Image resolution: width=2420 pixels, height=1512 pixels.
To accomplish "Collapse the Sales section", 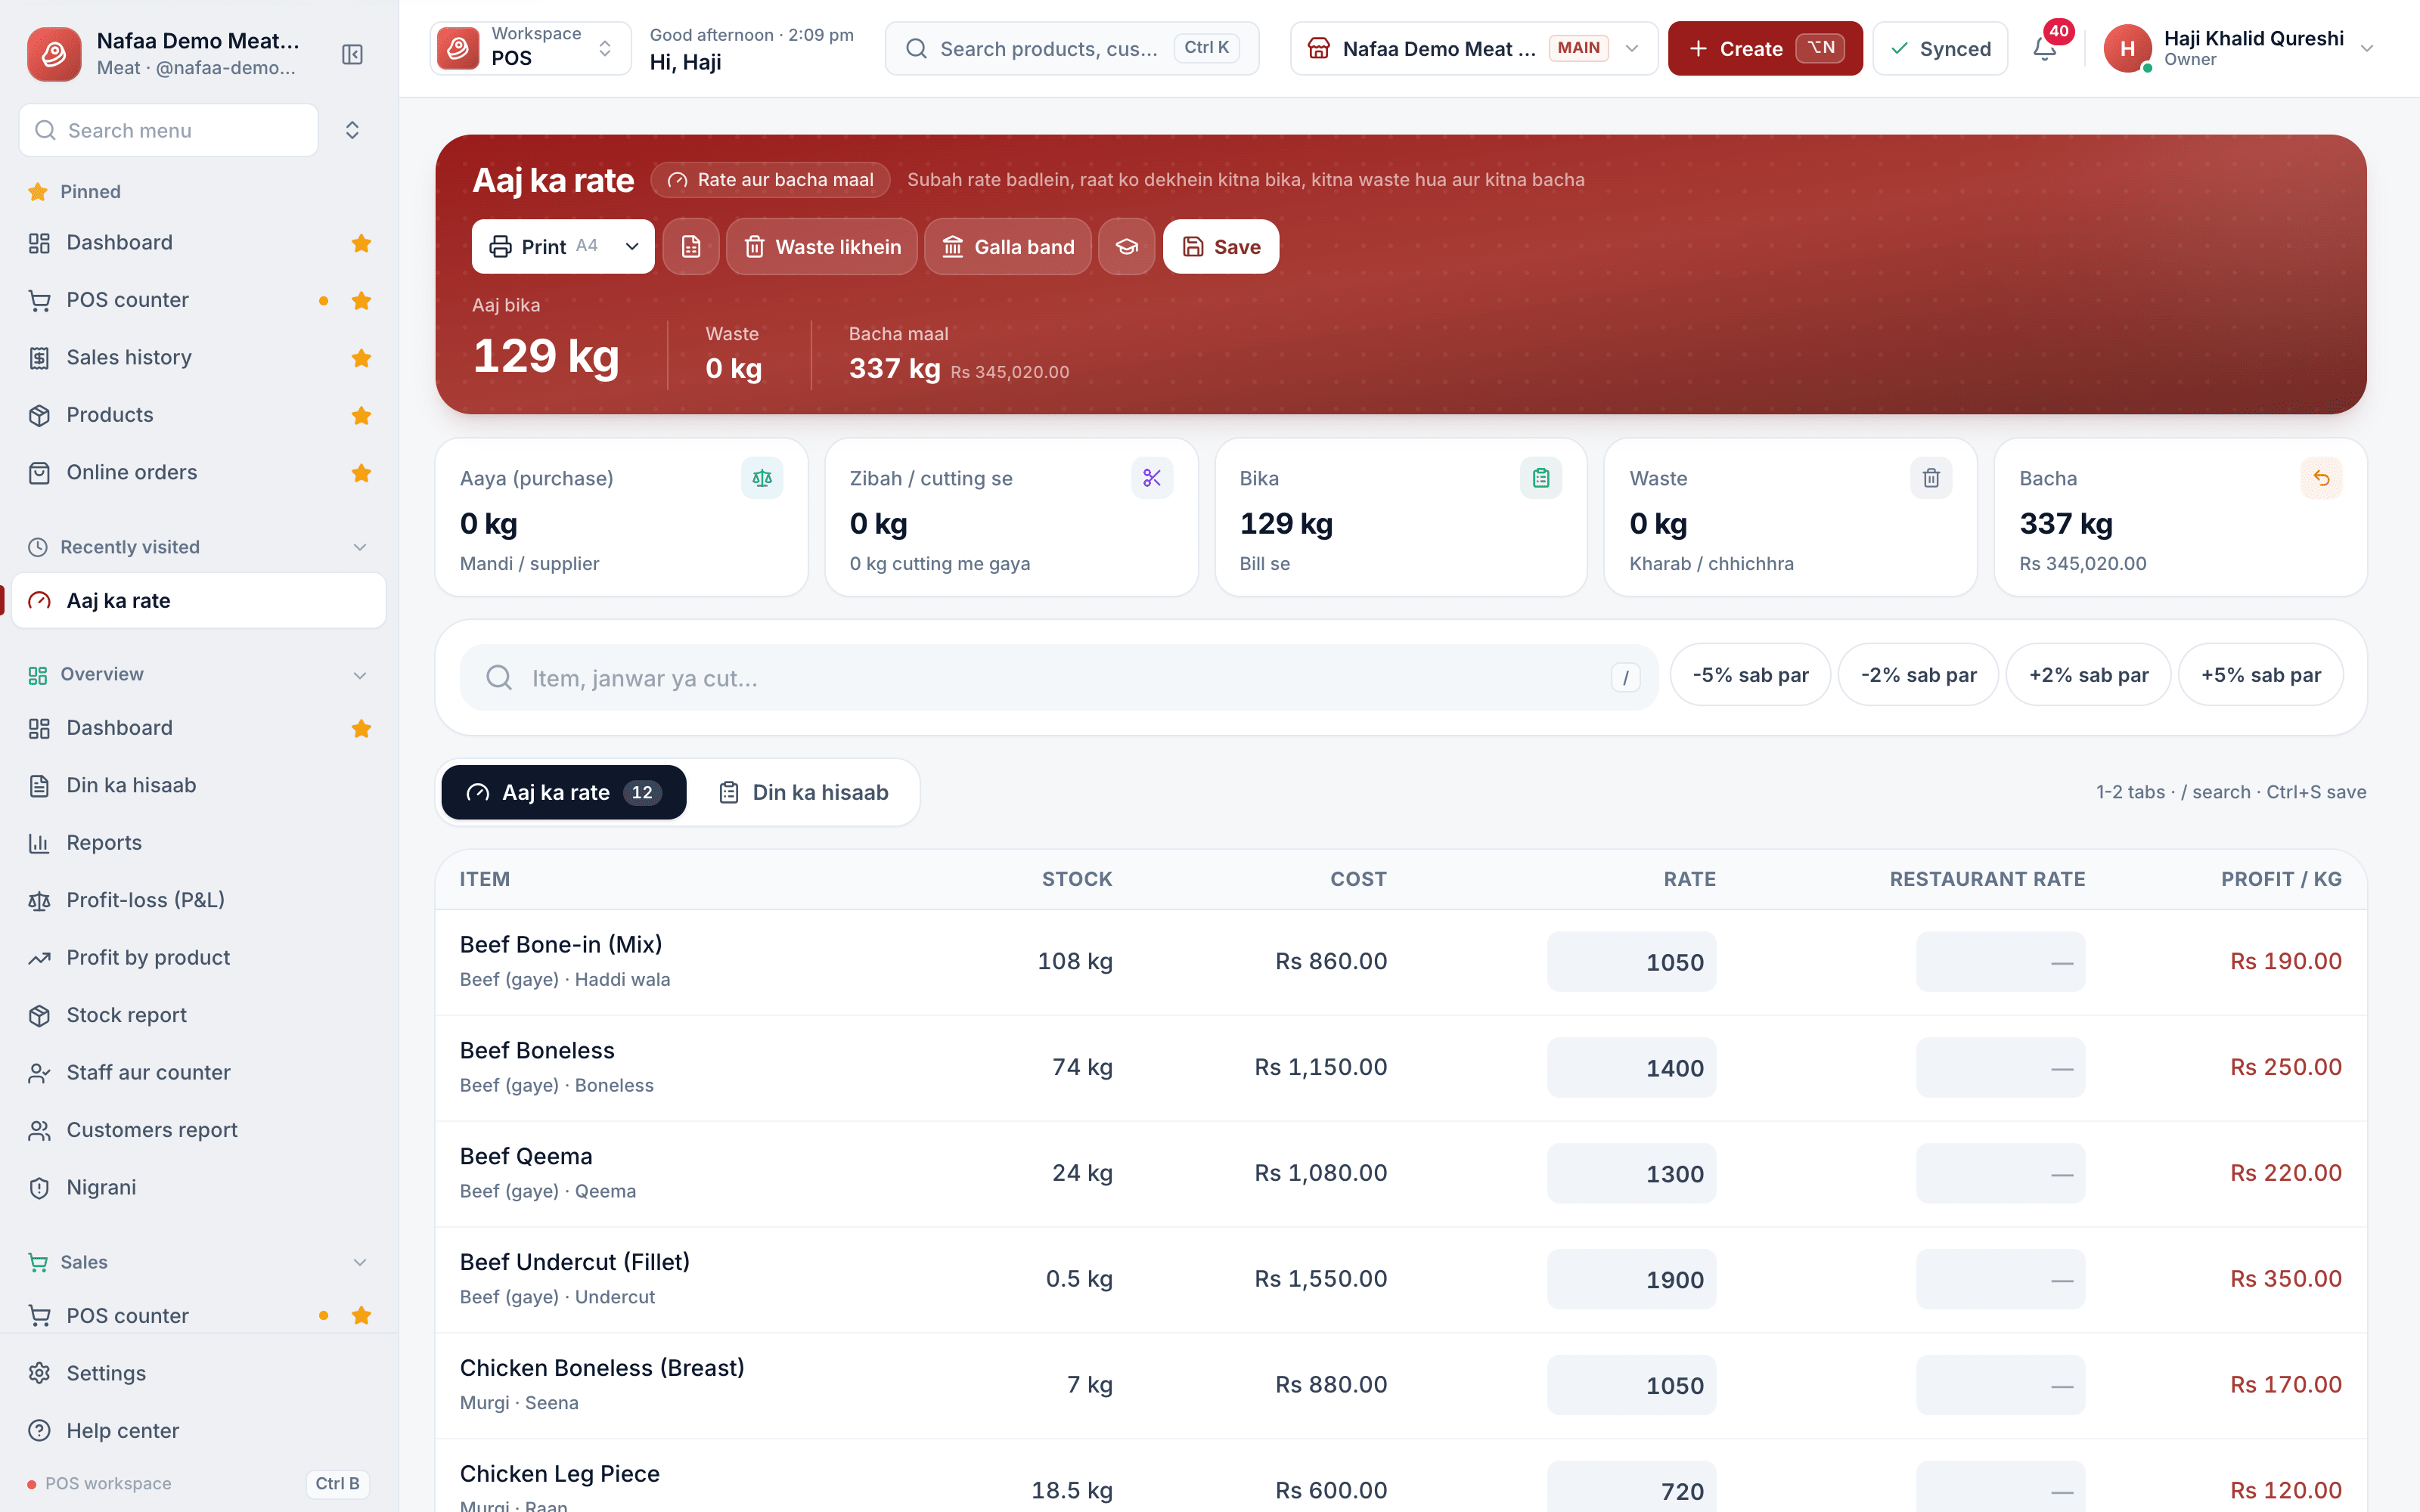I will click(360, 1262).
